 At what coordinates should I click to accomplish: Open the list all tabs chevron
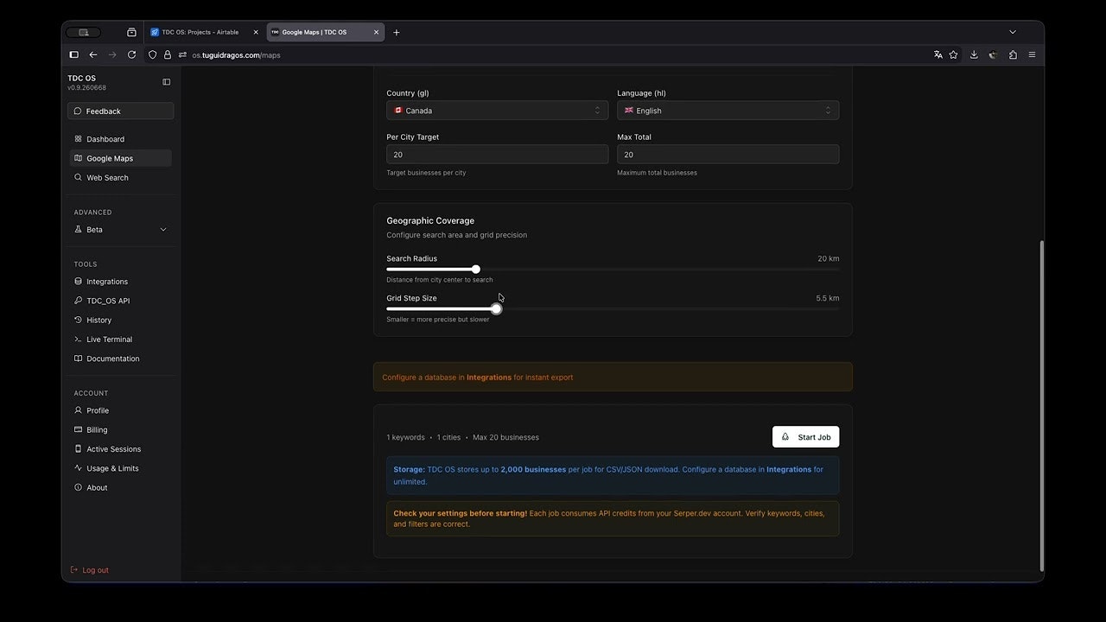(1013, 32)
